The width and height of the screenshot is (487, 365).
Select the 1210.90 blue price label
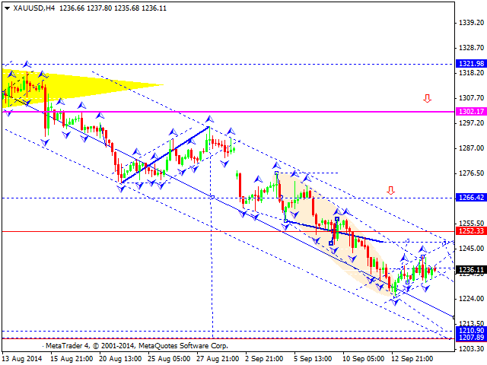coord(471,330)
